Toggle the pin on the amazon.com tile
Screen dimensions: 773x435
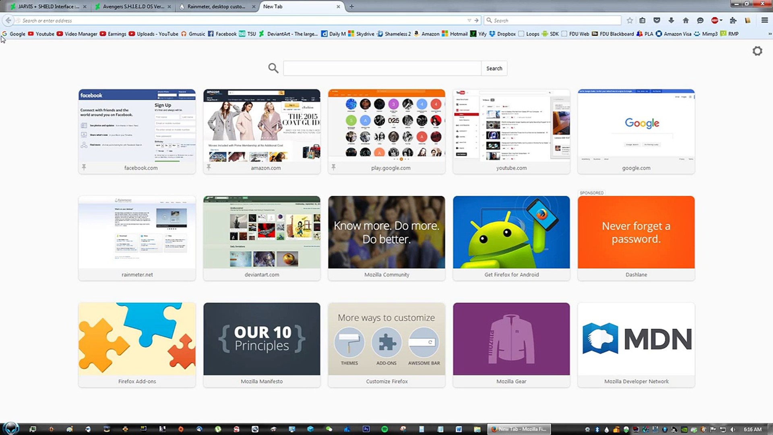[209, 167]
